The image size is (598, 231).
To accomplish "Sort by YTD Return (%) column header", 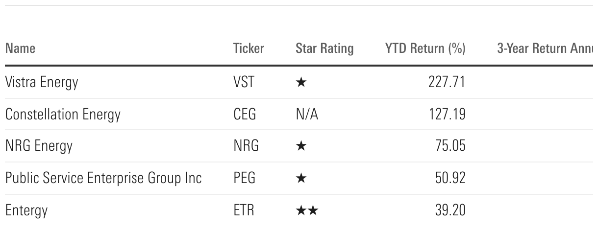I will tap(425, 49).
